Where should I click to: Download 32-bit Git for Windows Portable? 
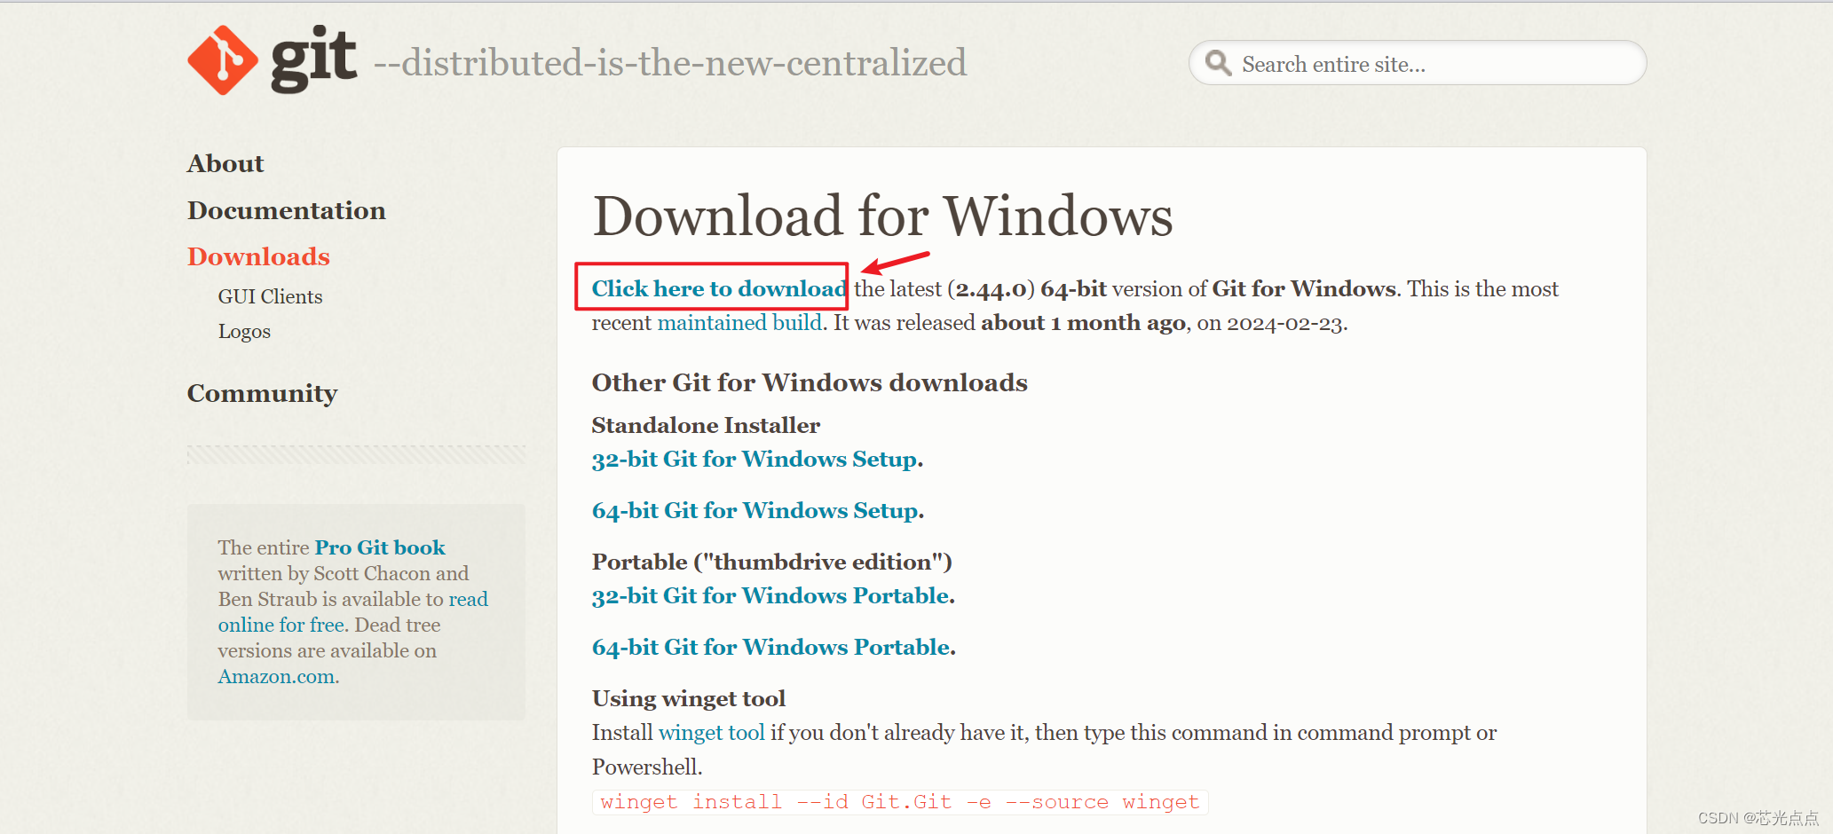pos(770,596)
